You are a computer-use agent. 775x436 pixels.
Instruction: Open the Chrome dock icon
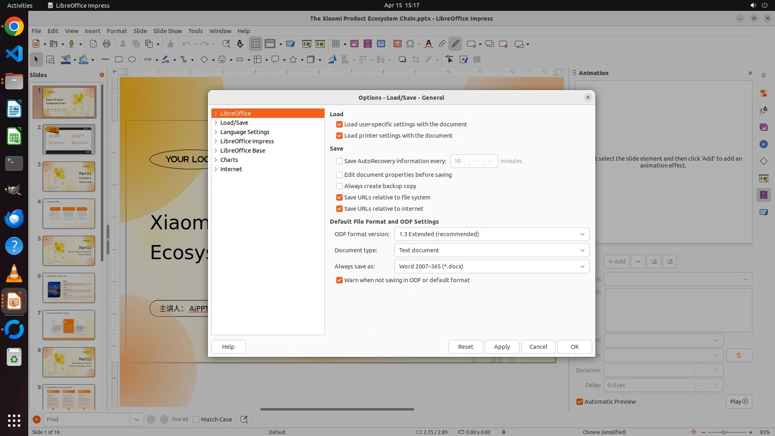(14, 27)
